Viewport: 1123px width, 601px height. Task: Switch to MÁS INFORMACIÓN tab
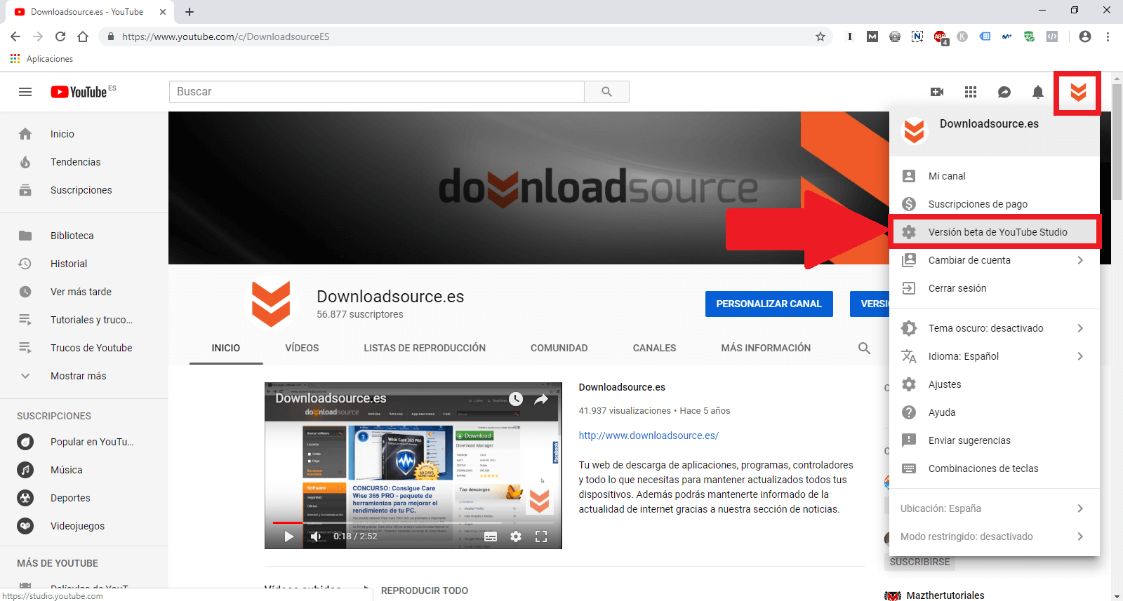[x=766, y=348]
